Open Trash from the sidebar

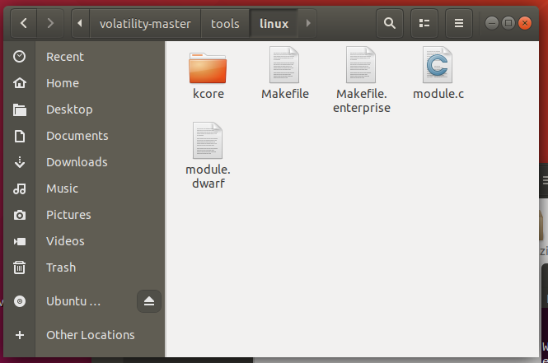[61, 268]
